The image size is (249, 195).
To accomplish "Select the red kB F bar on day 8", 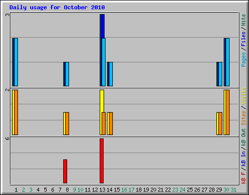I will 65,171.
